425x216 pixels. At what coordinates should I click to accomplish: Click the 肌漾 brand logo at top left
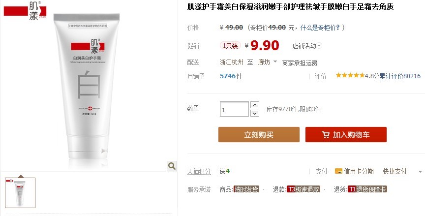coord(25,10)
